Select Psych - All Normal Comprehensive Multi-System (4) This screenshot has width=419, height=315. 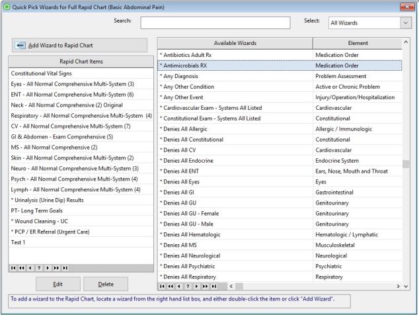tap(81, 179)
